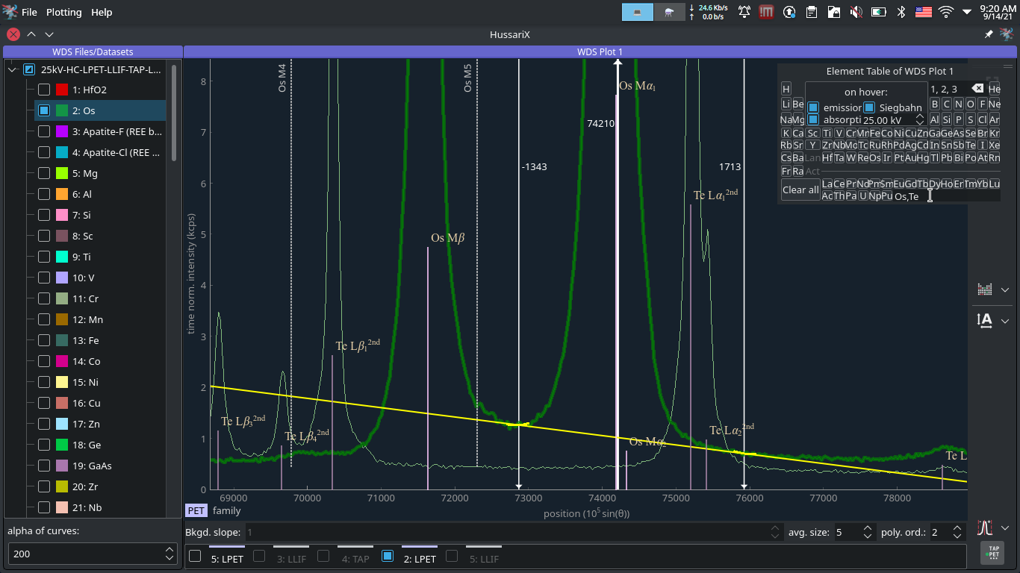The height and width of the screenshot is (573, 1020).
Task: Click the text size annotation icon
Action: (984, 320)
